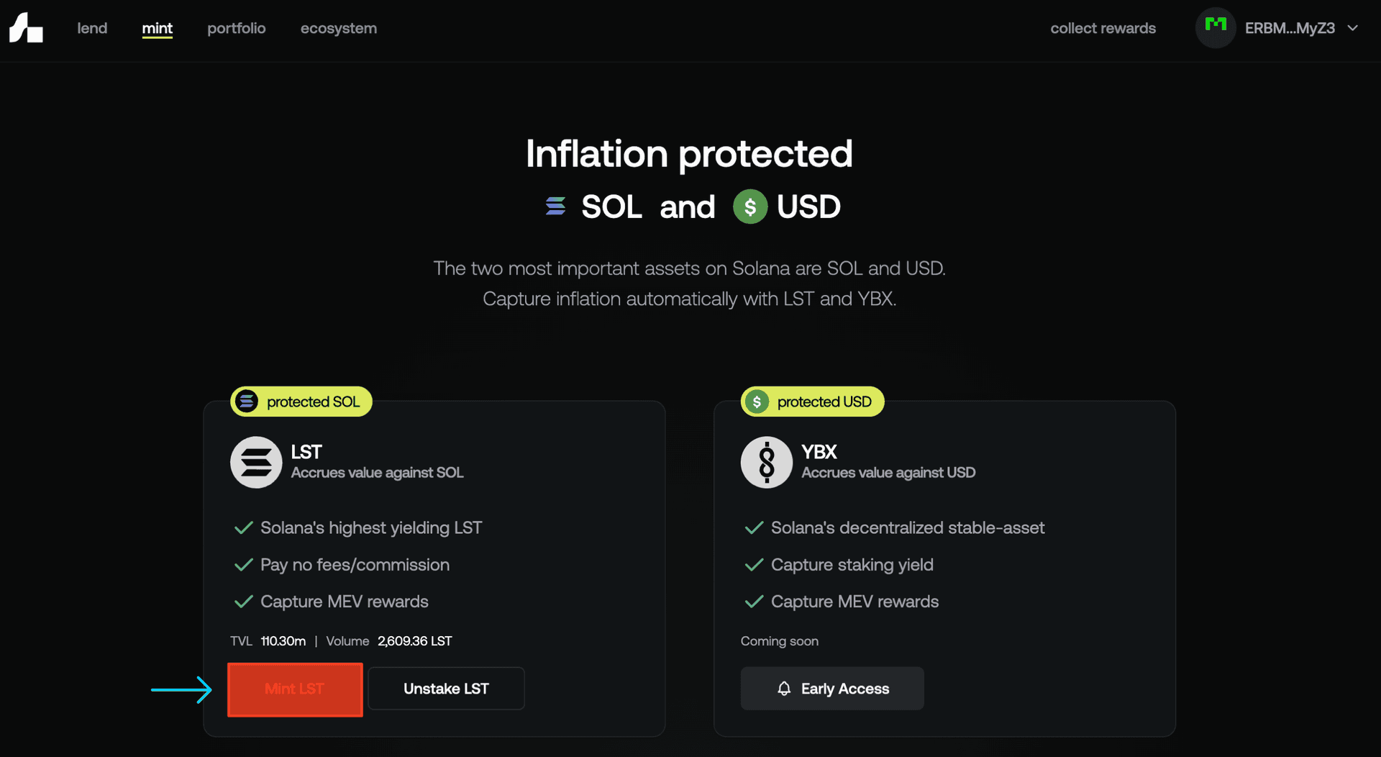Click checkmark next to Pay no fees/commission
Screen dimensions: 1381x757
(244, 565)
